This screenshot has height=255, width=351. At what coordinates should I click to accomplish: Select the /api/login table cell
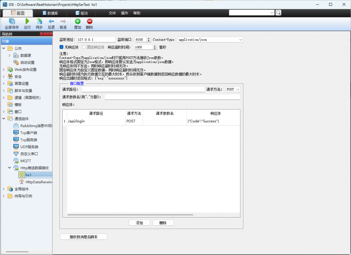point(96,121)
